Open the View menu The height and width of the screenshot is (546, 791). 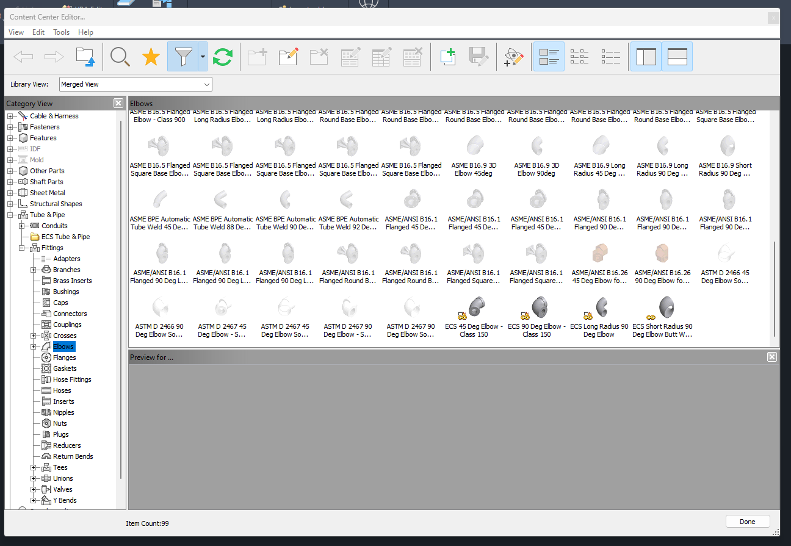click(x=16, y=32)
